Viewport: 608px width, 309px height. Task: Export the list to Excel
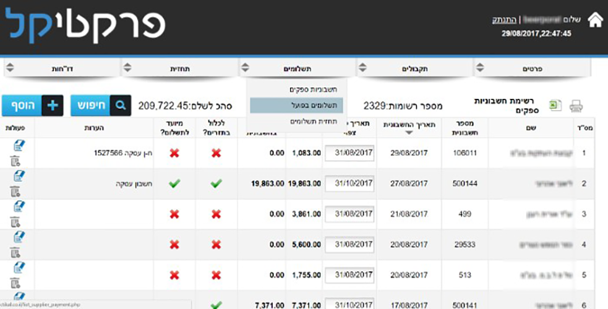pyautogui.click(x=555, y=105)
